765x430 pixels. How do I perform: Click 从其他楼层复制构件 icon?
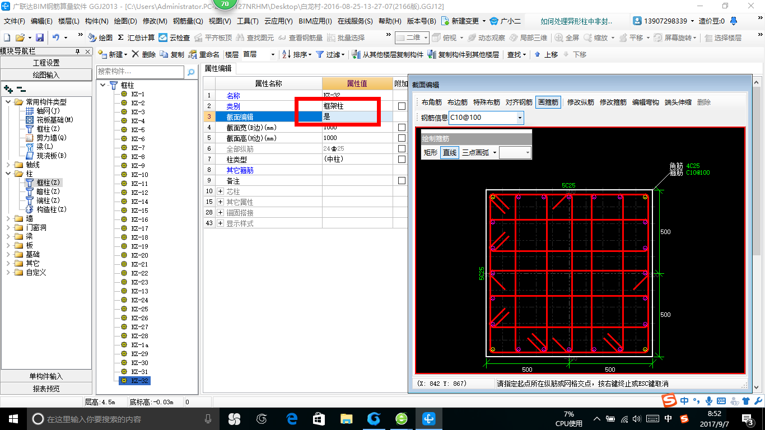(x=388, y=54)
